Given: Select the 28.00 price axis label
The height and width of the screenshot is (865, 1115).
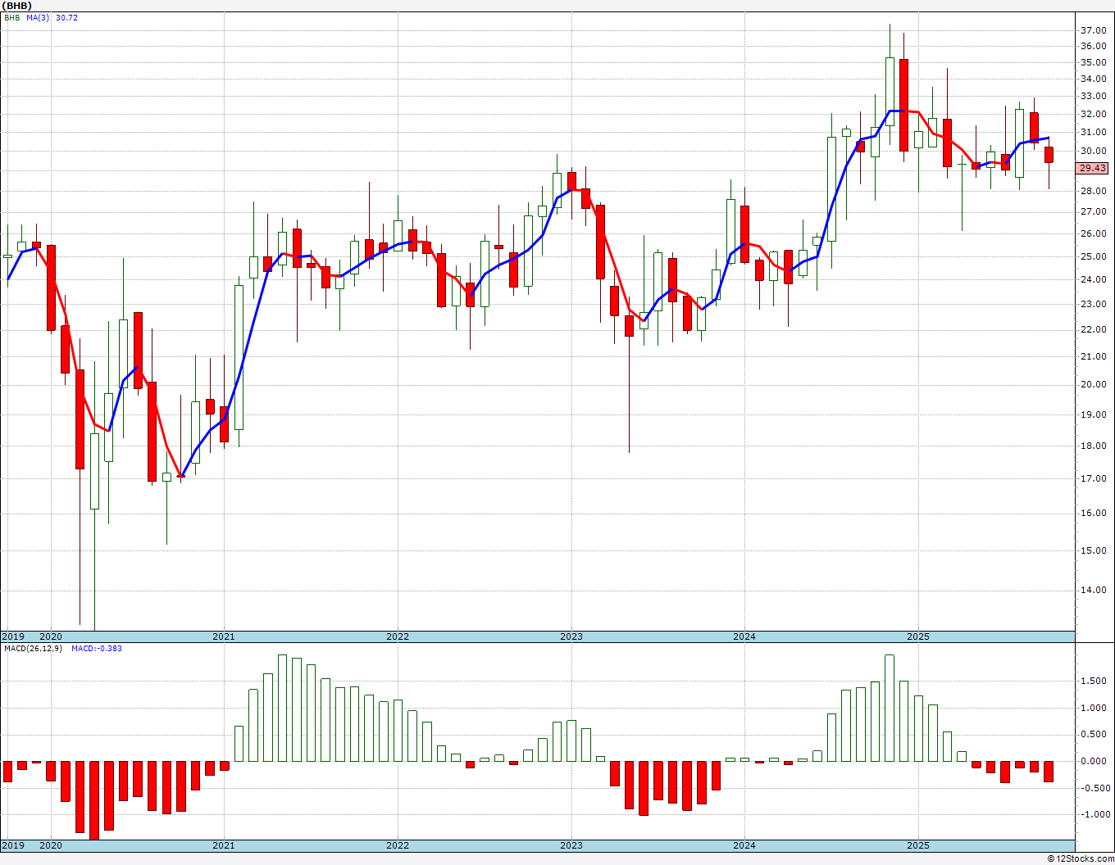Looking at the screenshot, I should (x=1093, y=191).
